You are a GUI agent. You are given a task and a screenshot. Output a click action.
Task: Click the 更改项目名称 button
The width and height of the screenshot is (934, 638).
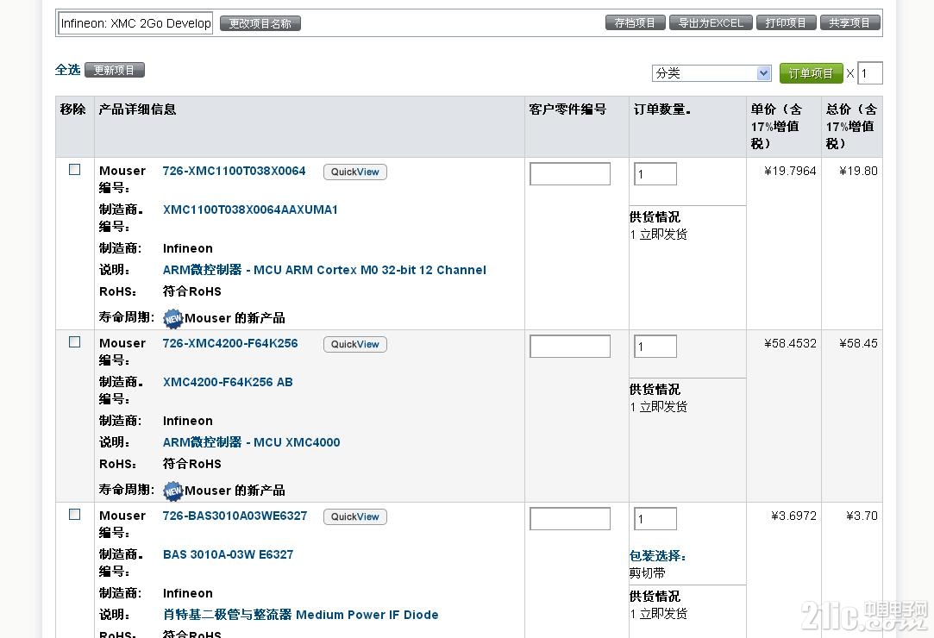click(x=260, y=23)
